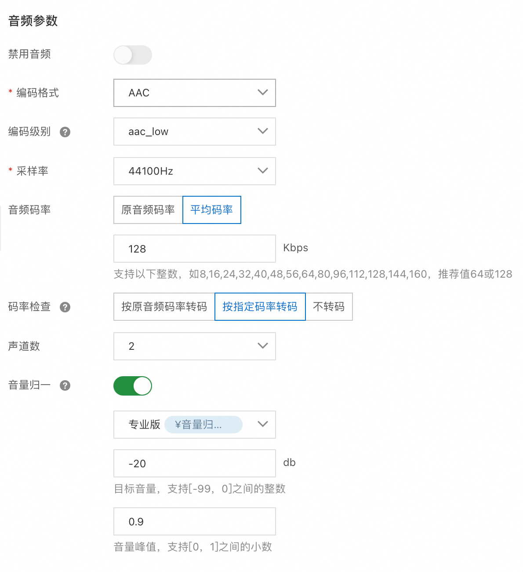The height and width of the screenshot is (572, 523).
Task: Choose 按原音频码率转码 option
Action: pos(164,307)
